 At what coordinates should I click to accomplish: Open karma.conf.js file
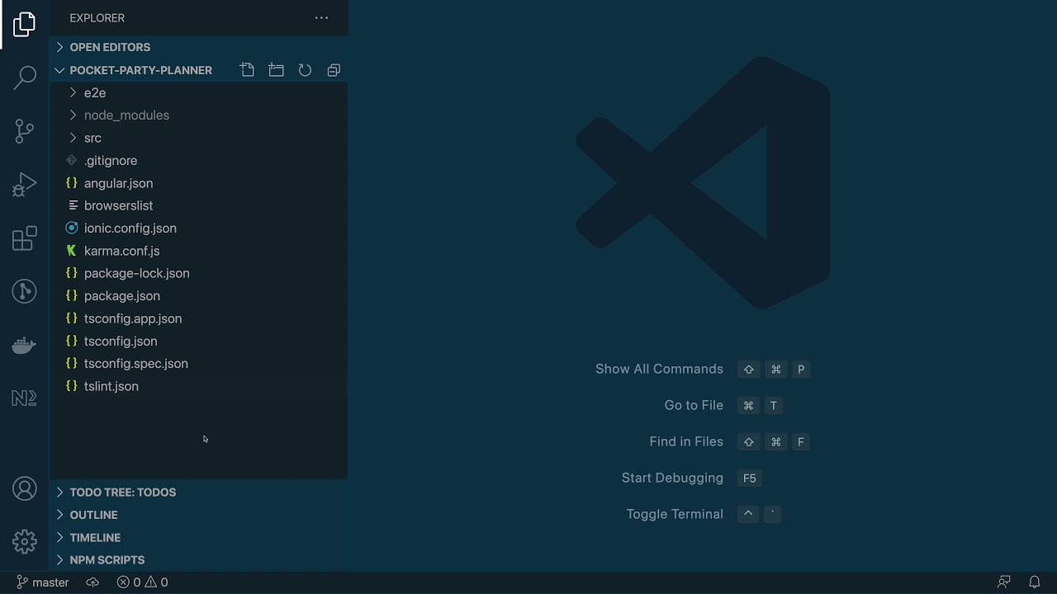[x=199, y=251]
